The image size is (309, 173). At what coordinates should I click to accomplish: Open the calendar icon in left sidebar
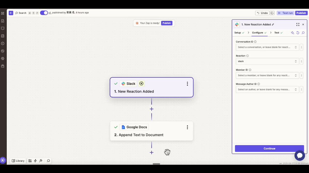pos(3,36)
